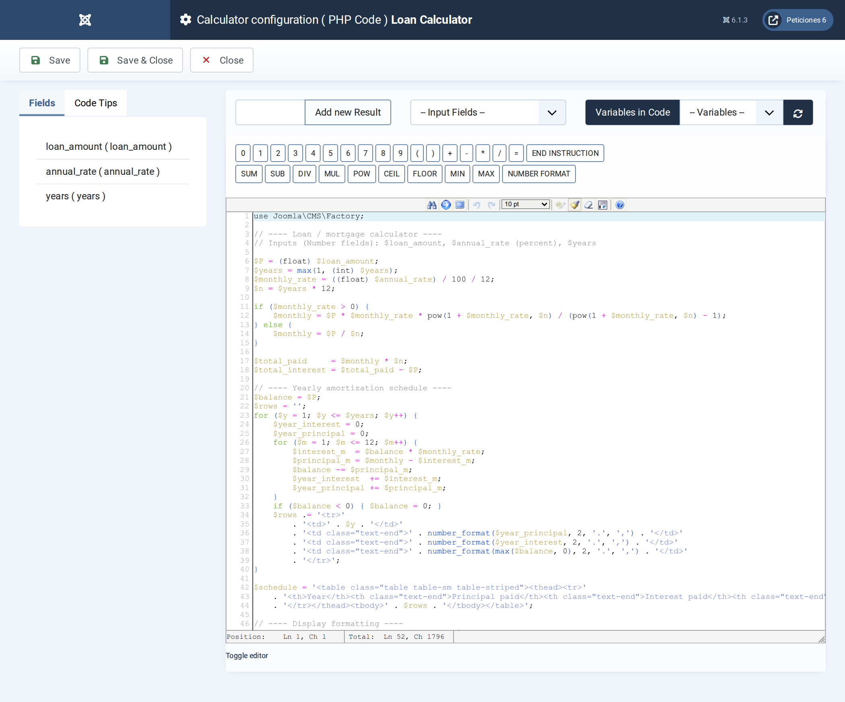The width and height of the screenshot is (845, 702).
Task: Click END INSTRUCTION button
Action: click(x=565, y=153)
